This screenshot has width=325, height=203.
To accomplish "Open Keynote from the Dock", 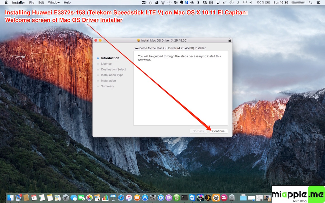I will [113, 198].
